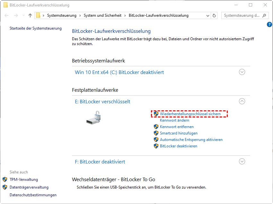Image resolution: width=273 pixels, height=204 pixels.
Task: Click BitLocker deaktivieren link
Action: click(x=179, y=146)
